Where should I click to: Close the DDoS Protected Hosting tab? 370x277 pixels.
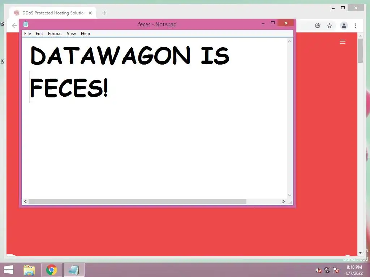[x=90, y=13]
